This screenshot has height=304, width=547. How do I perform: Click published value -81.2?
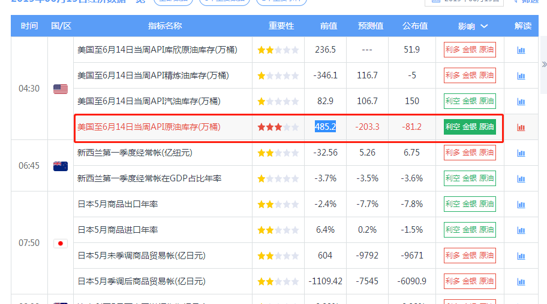[411, 127]
